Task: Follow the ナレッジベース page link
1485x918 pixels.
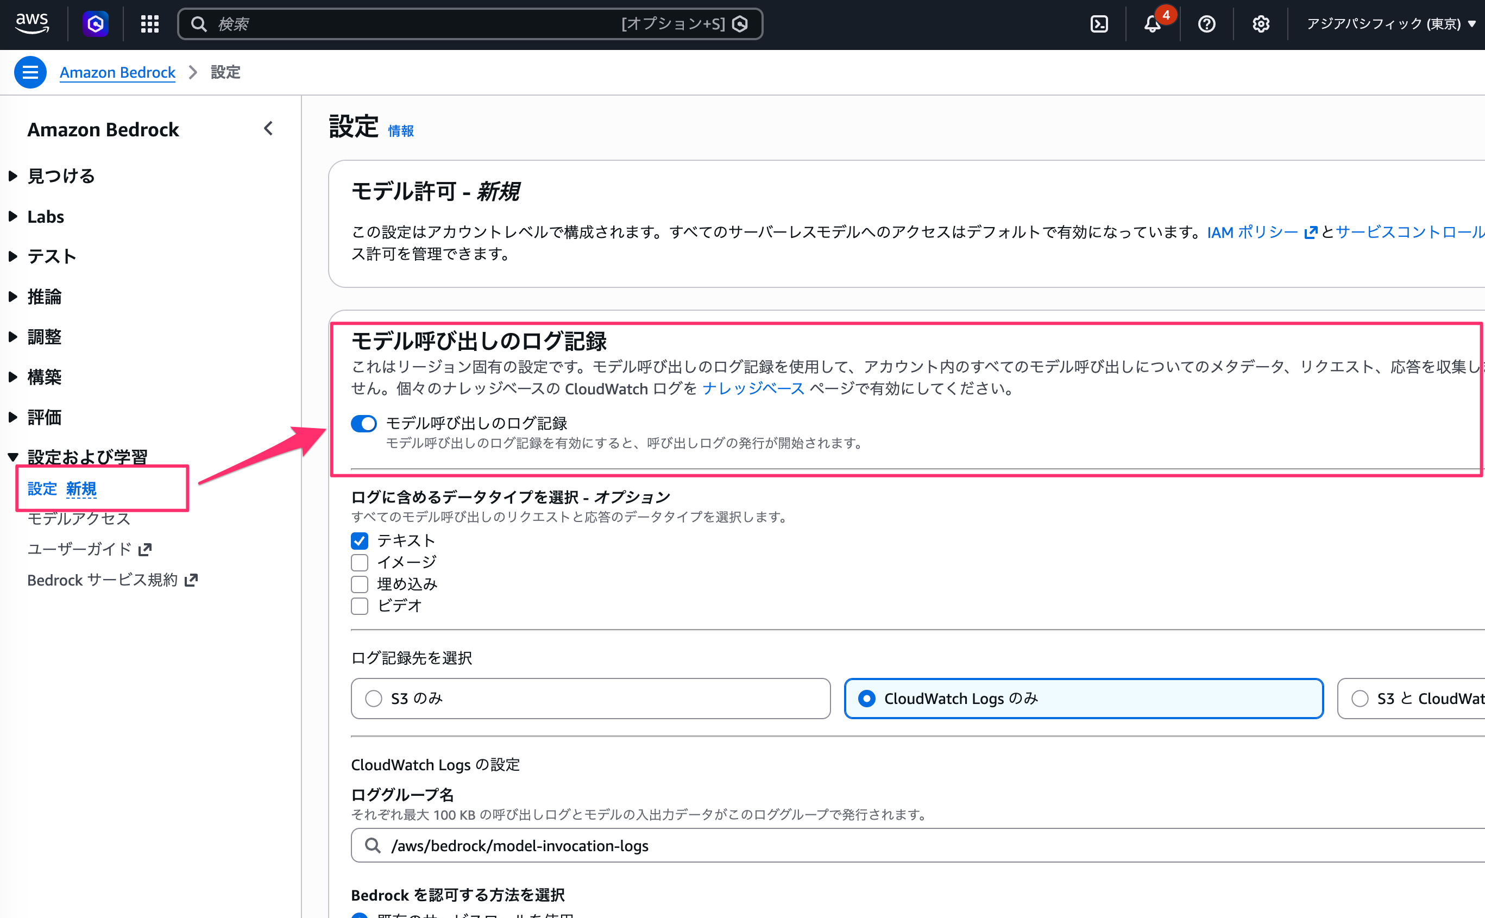Action: pyautogui.click(x=753, y=388)
